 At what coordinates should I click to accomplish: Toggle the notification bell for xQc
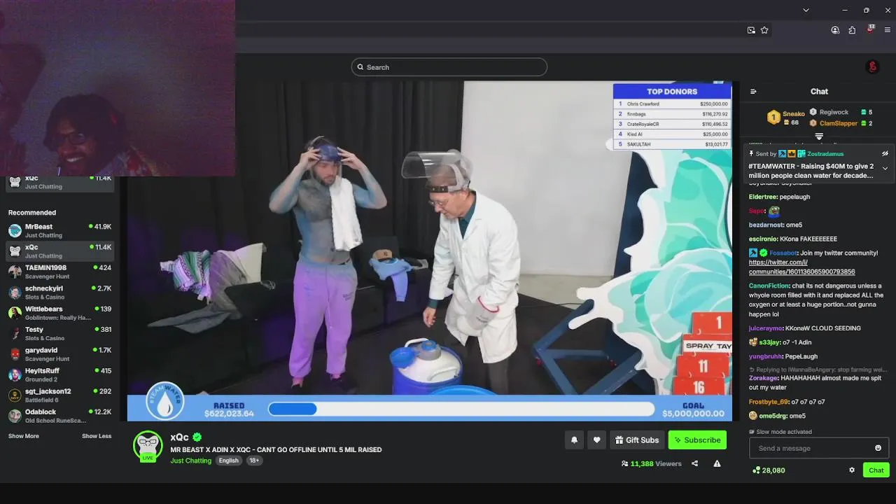(574, 440)
